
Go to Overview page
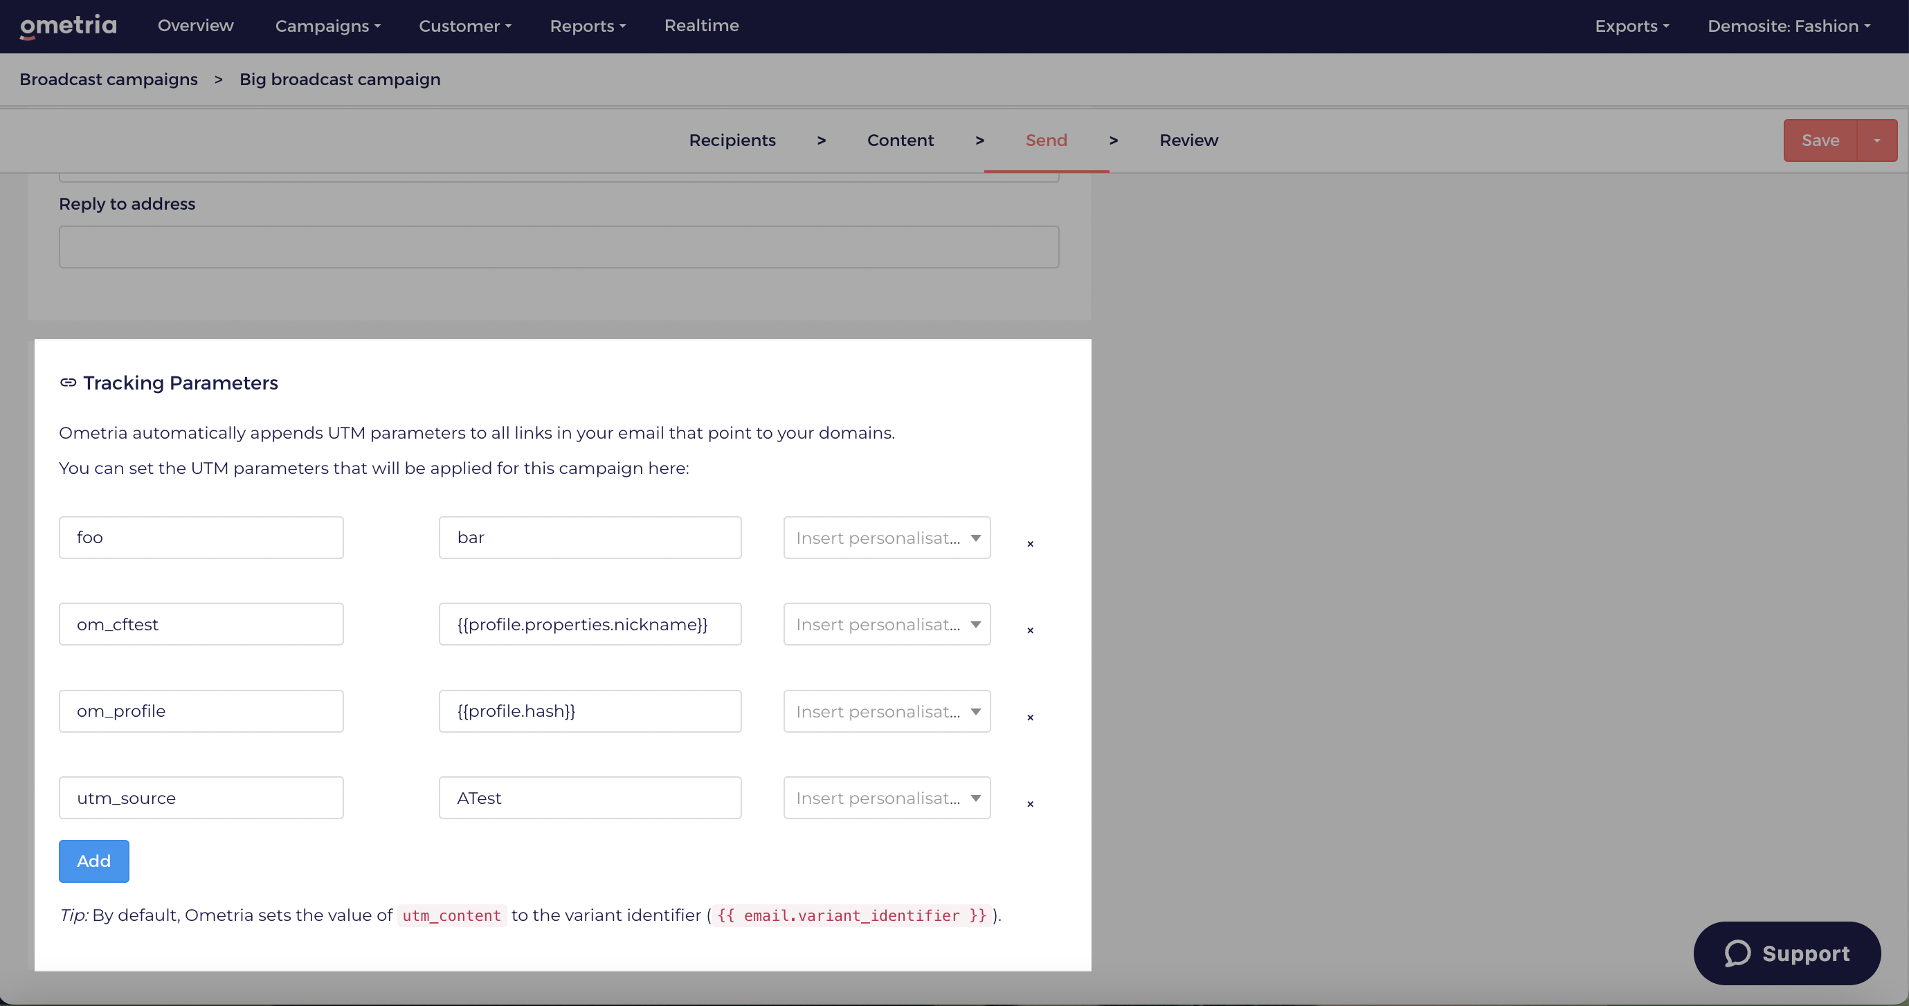196,25
